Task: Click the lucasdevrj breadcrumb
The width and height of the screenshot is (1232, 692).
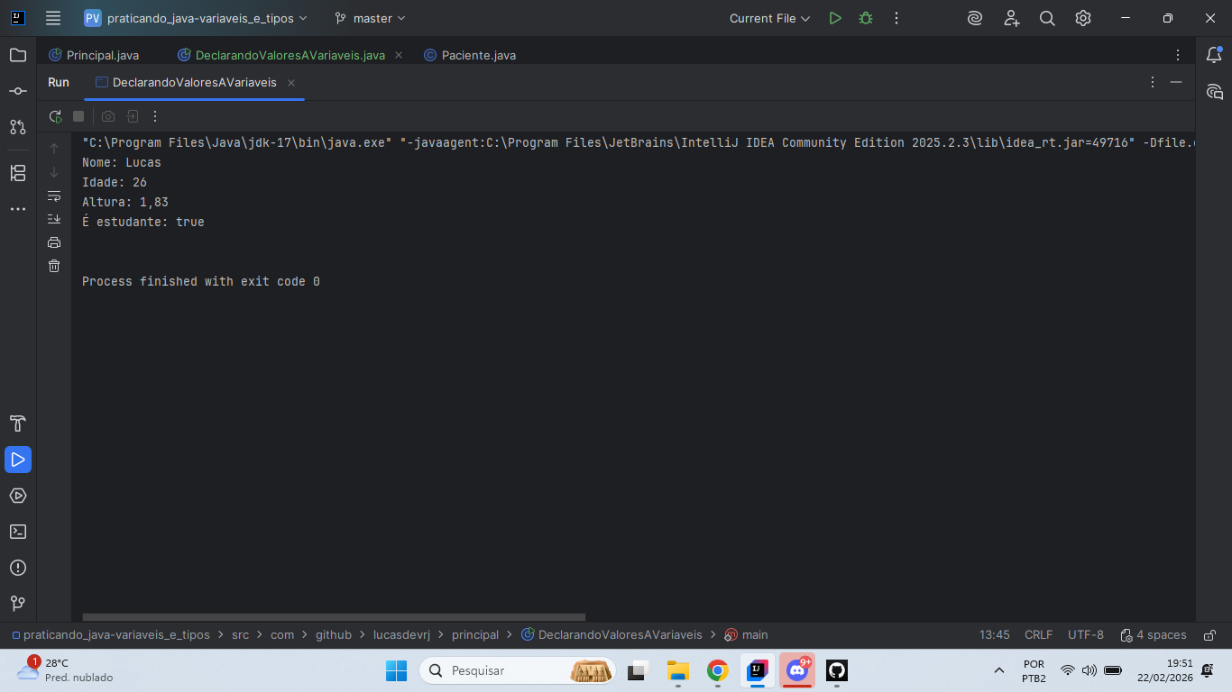Action: click(x=401, y=635)
